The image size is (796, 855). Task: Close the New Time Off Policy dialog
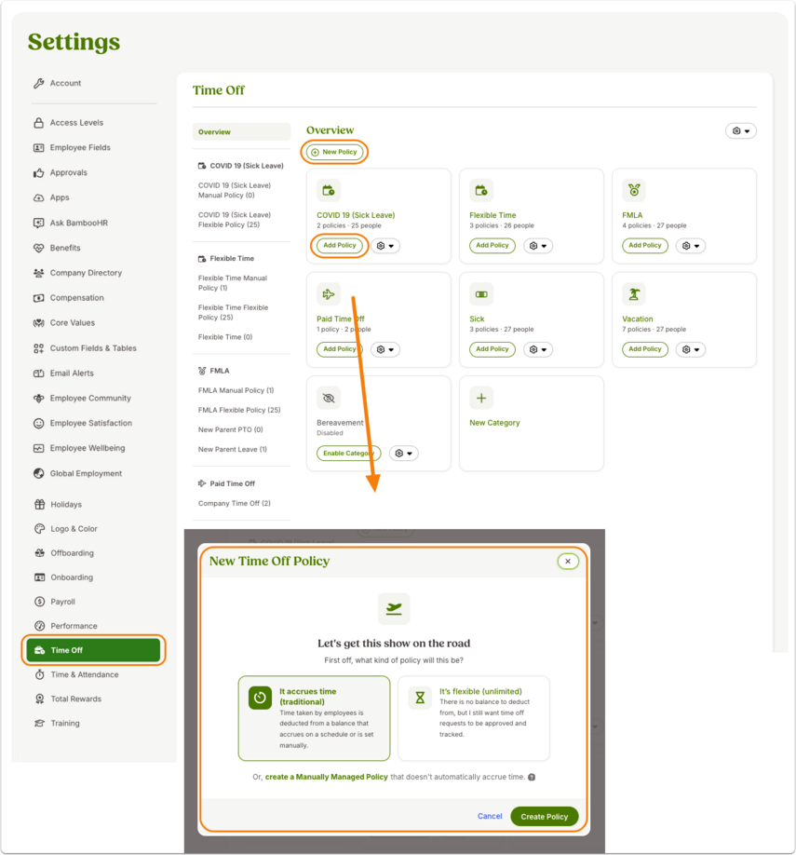click(x=568, y=561)
